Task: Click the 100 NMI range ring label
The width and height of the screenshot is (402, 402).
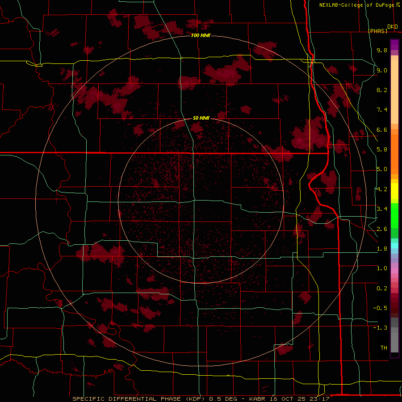Action: [201, 35]
